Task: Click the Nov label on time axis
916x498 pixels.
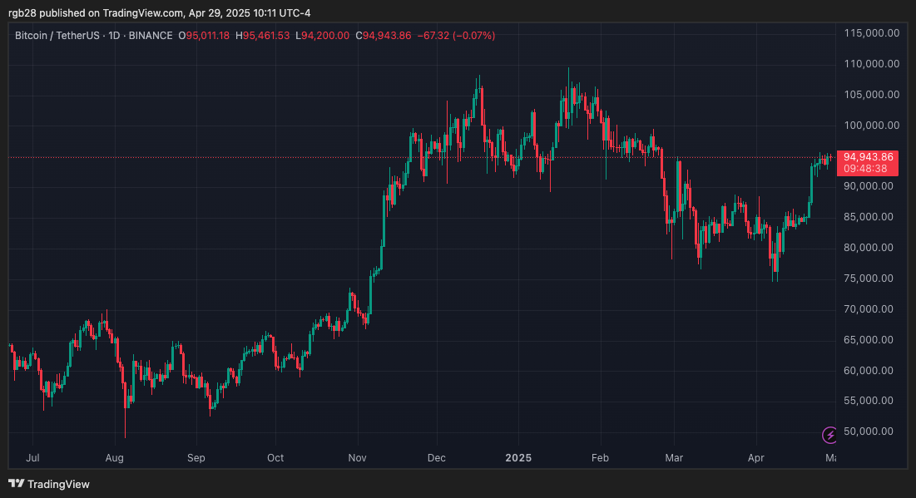Action: (x=357, y=458)
